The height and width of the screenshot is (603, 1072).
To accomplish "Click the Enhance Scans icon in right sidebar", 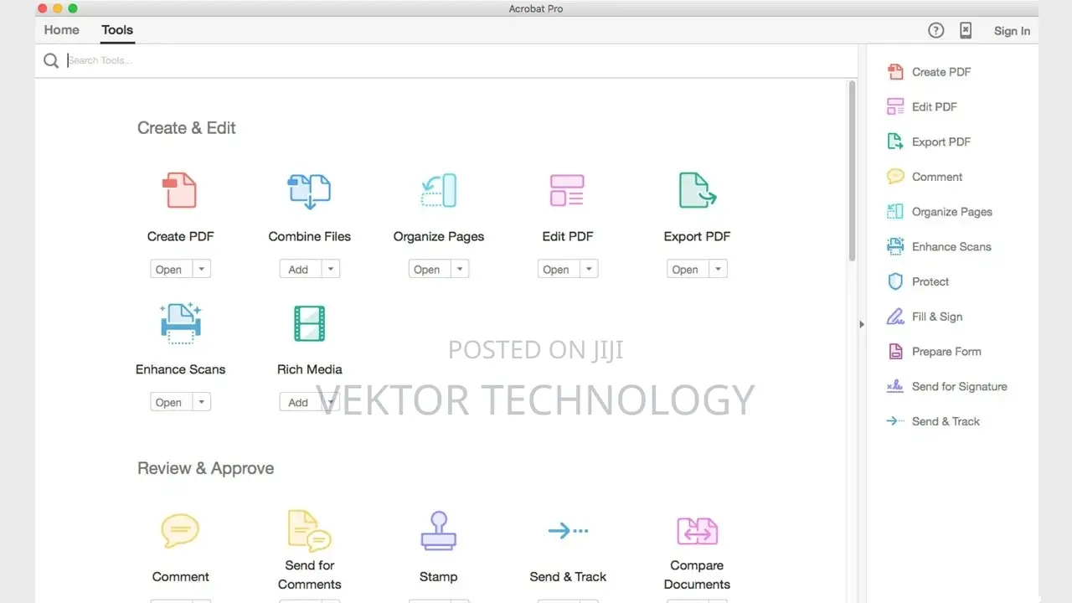I will click(895, 247).
